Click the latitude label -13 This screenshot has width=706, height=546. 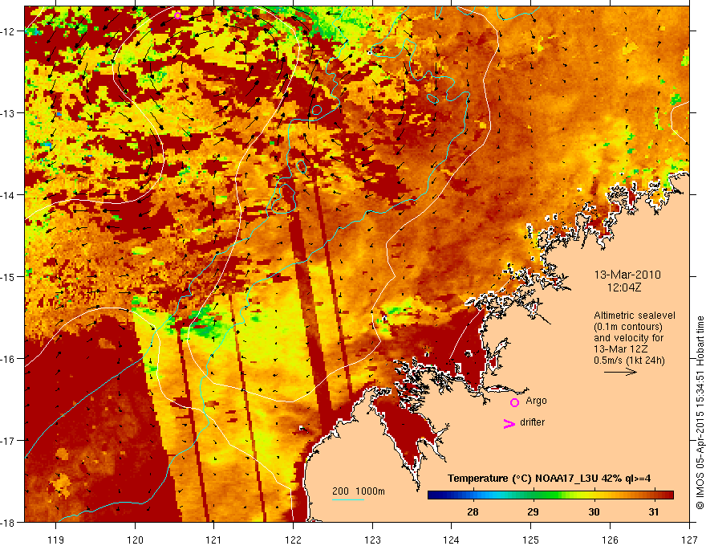8,113
